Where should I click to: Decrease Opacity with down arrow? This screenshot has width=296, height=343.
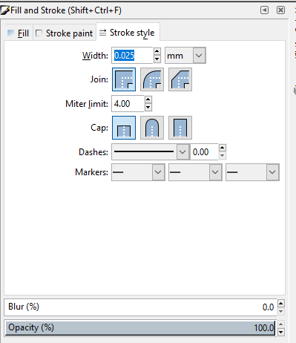281,332
